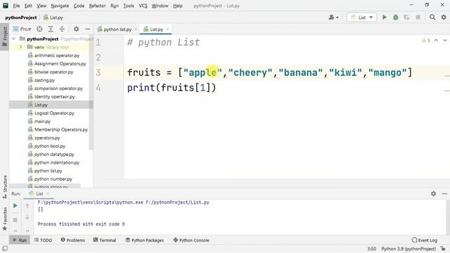Go to previous highlighted warning arrow
This screenshot has width=450, height=253.
(436, 41)
